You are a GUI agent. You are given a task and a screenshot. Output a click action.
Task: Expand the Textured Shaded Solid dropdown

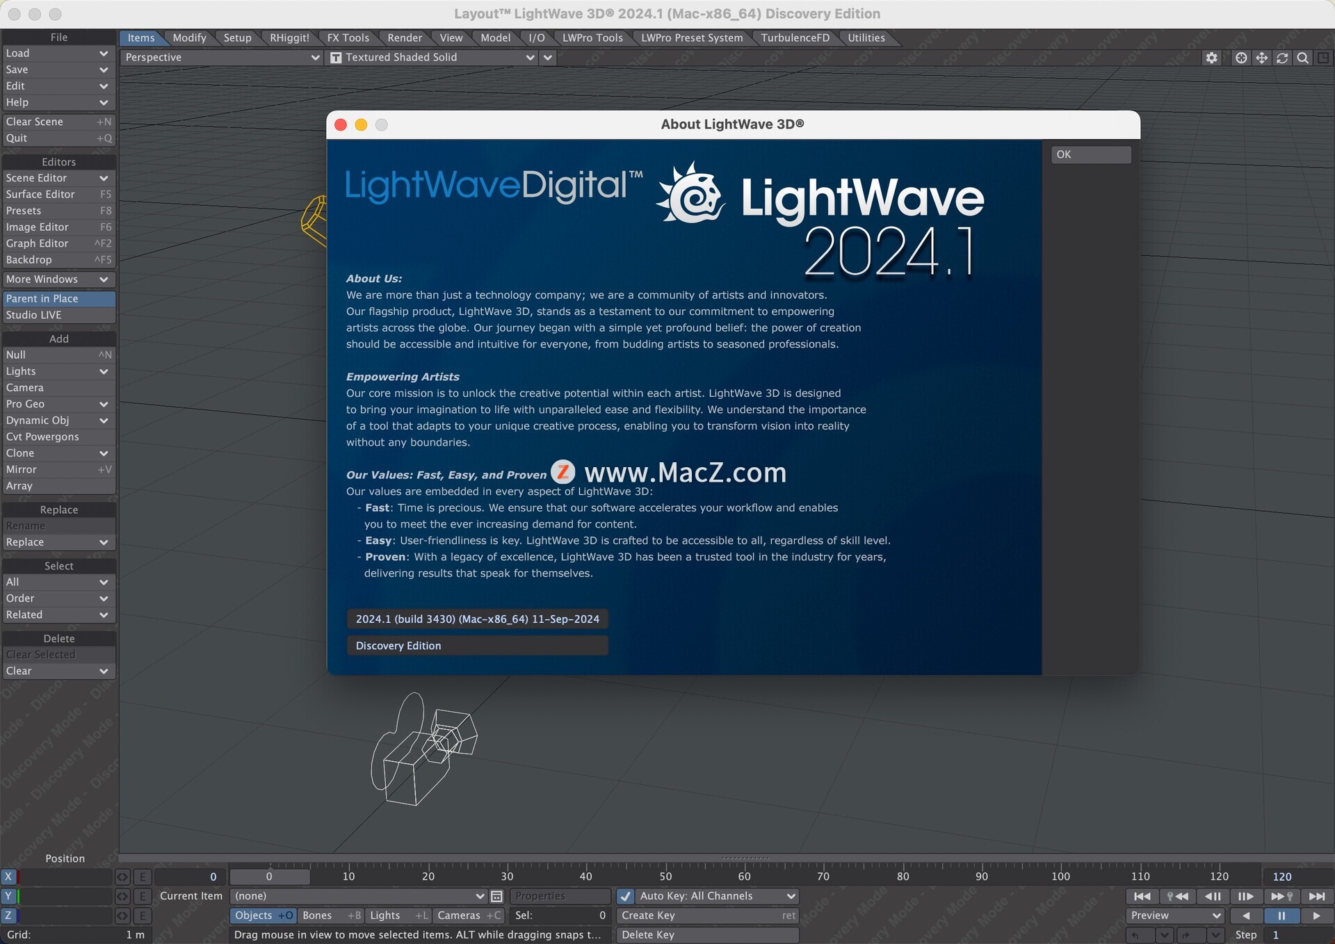tap(432, 58)
